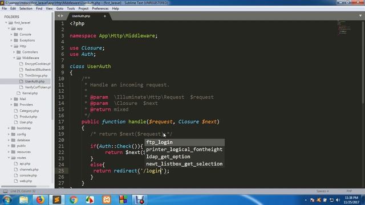Click the next tab arrow
This screenshot has height=205, width=365.
62,16
